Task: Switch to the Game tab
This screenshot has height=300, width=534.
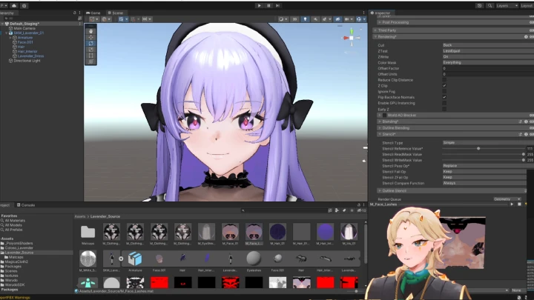Action: pos(93,13)
